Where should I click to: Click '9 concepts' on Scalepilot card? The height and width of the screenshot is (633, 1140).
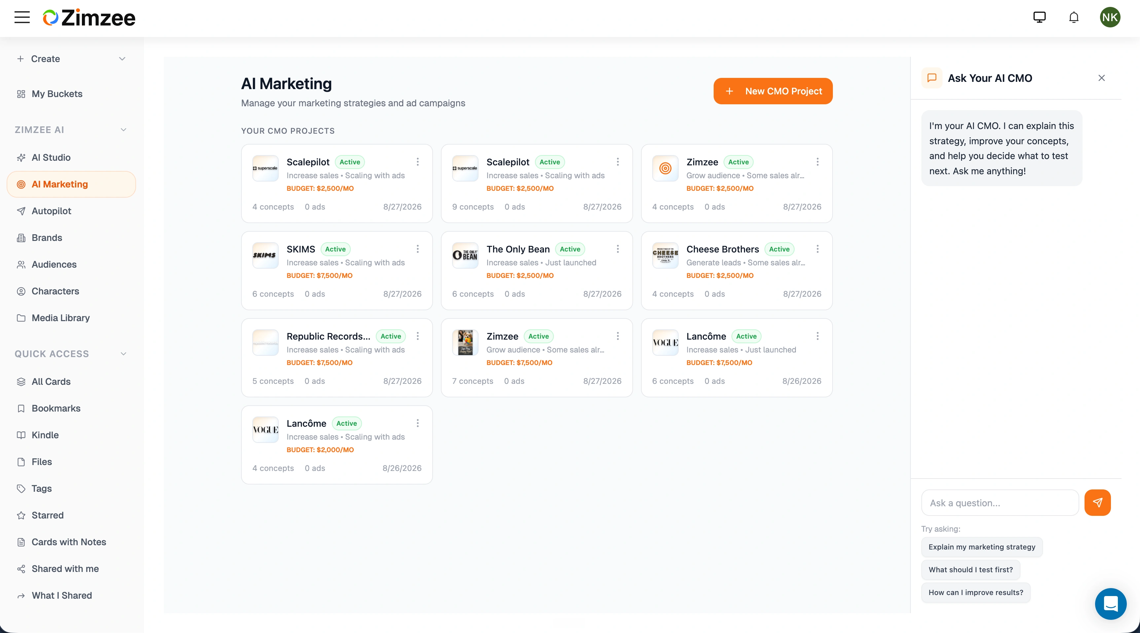click(473, 207)
